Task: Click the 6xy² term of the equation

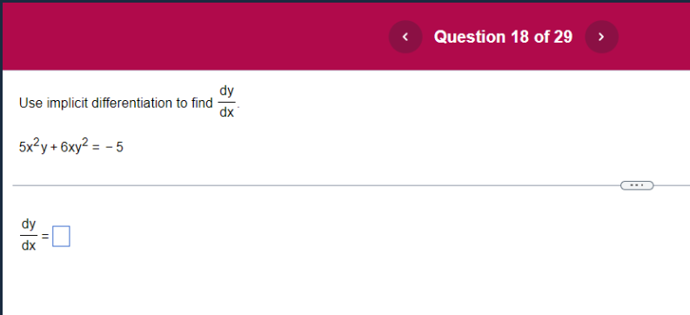Action: (75, 146)
